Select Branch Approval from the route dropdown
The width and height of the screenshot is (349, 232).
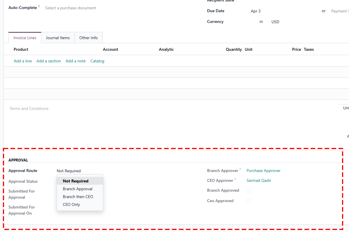pos(77,189)
